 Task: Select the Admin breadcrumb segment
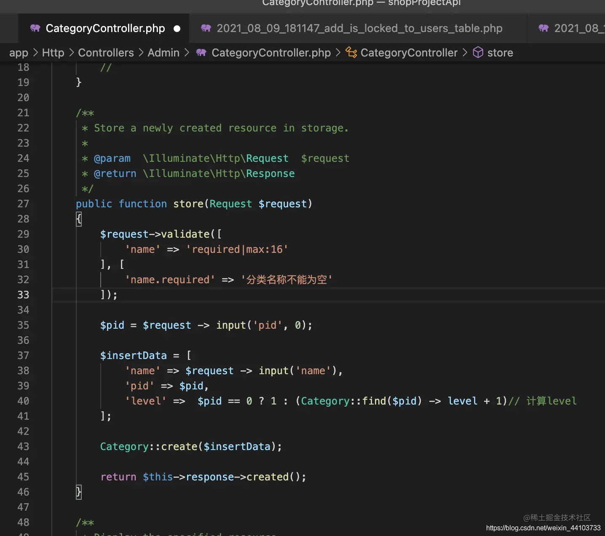pyautogui.click(x=163, y=53)
